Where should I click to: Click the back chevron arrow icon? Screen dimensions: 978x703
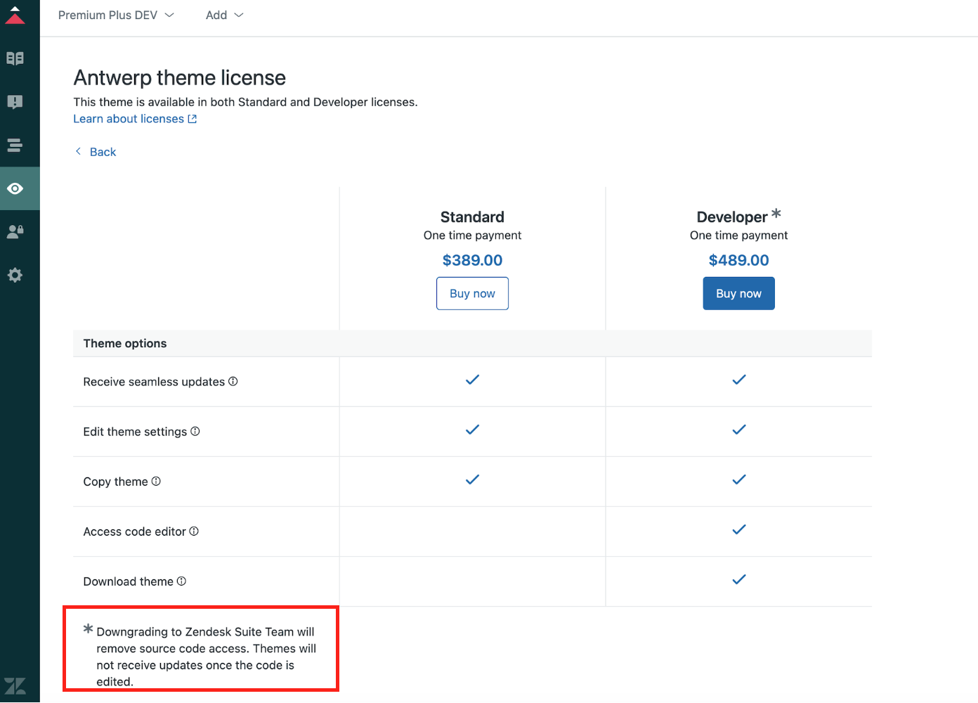[78, 152]
